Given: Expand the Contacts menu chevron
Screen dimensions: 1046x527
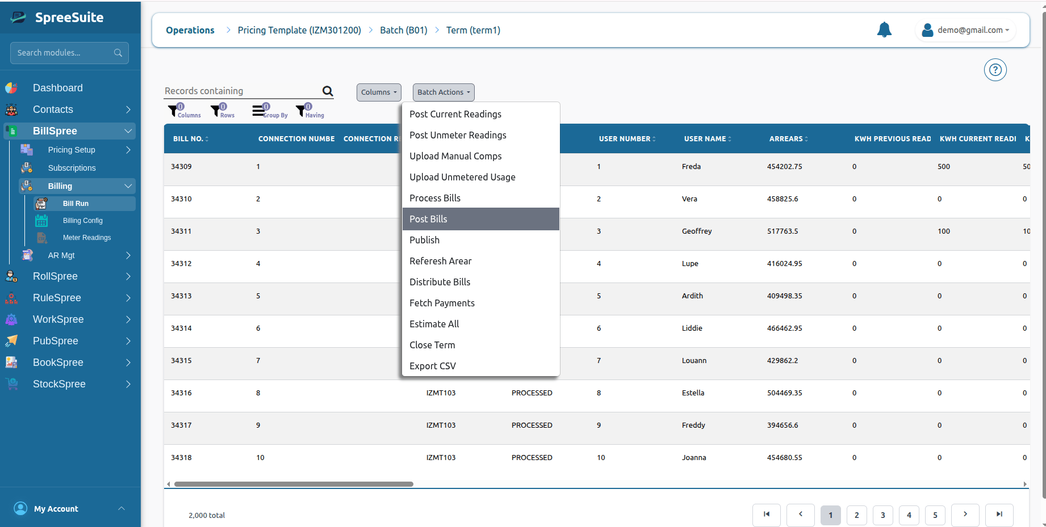Looking at the screenshot, I should click(128, 109).
